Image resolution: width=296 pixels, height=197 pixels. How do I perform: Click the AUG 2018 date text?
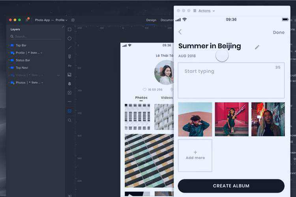(187, 56)
